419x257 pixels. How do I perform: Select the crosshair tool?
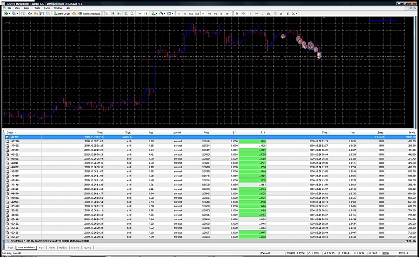point(243,13)
